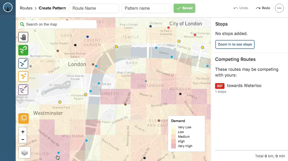The width and height of the screenshot is (288, 161).
Task: Open the more options ellipsis menu
Action: coord(279,8)
